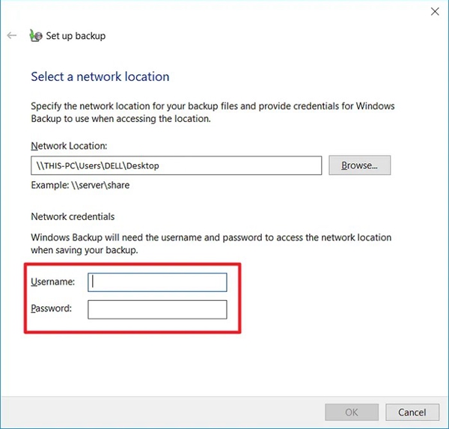The image size is (449, 429).
Task: Focus the Password text box
Action: point(157,309)
